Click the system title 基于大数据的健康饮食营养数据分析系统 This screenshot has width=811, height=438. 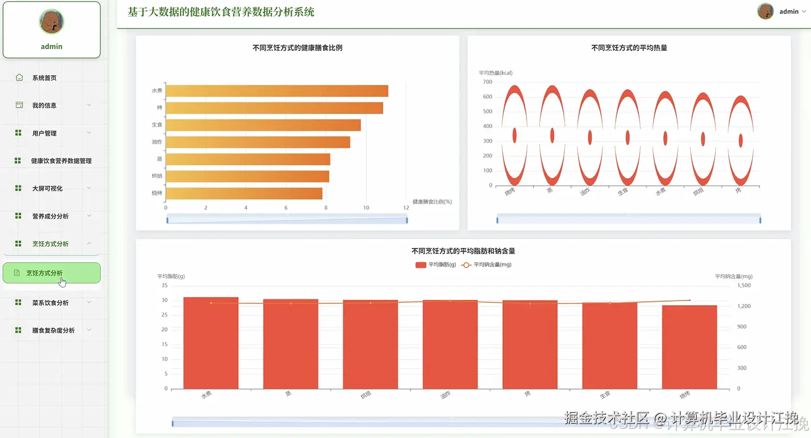tap(221, 12)
